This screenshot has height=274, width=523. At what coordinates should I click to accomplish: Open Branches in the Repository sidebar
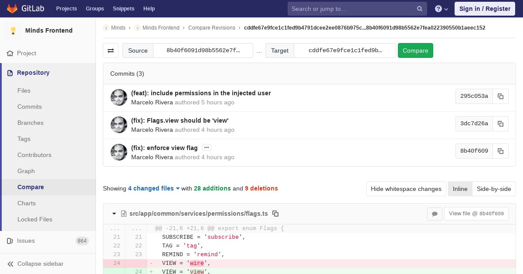31,123
